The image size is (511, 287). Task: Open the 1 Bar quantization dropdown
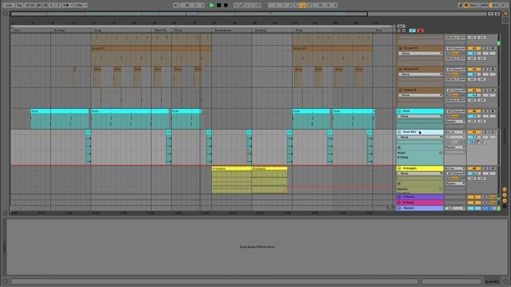click(81, 5)
